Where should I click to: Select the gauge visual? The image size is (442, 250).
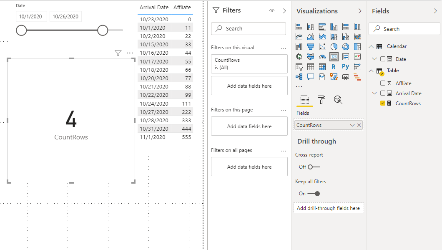322,57
